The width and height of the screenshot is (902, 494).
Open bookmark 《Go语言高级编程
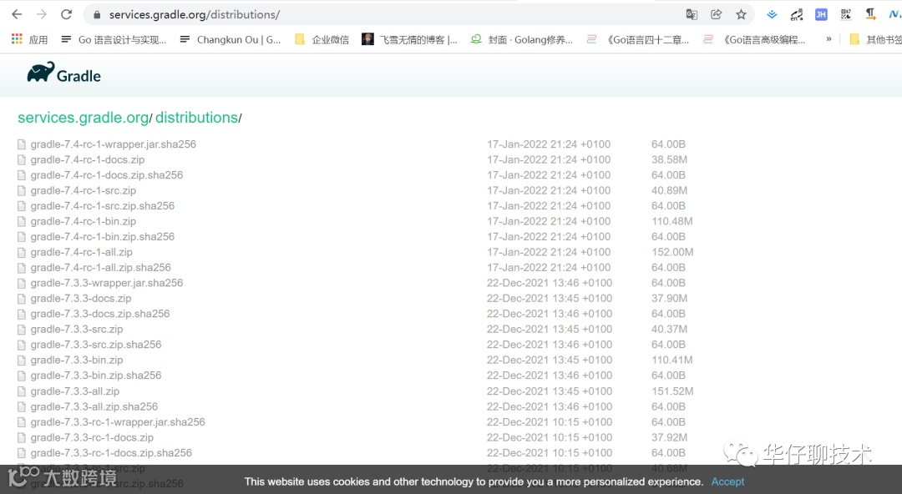coord(754,39)
